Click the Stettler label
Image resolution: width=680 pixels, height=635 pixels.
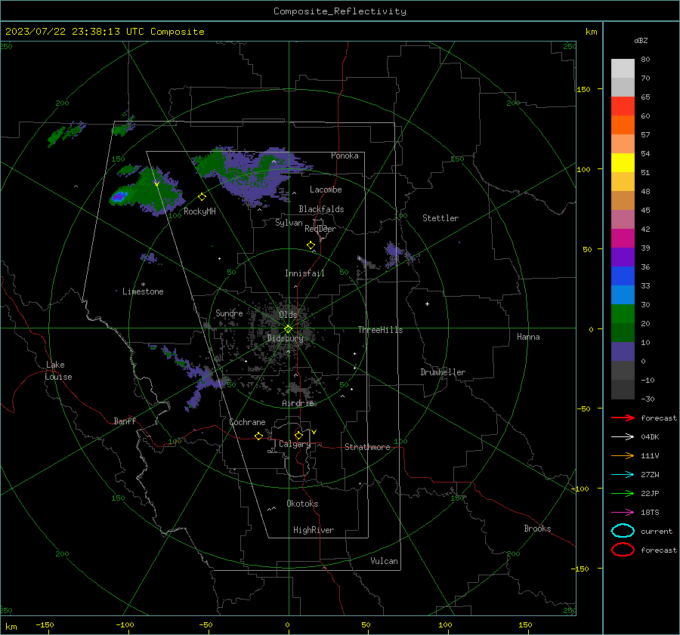(440, 218)
